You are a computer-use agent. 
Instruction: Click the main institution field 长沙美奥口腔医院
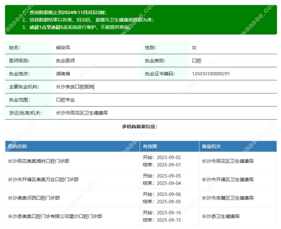pyautogui.click(x=75, y=87)
